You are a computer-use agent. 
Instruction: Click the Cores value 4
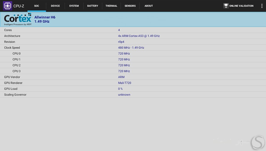tap(119, 30)
